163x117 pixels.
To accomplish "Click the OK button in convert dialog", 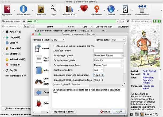I will tap(119, 112).
